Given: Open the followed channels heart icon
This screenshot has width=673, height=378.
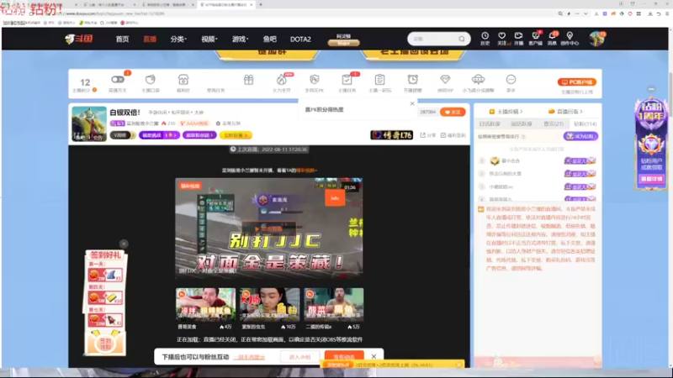Looking at the screenshot, I should pyautogui.click(x=501, y=36).
